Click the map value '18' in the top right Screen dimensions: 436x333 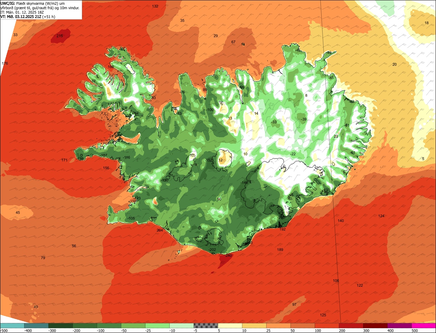pyautogui.click(x=426, y=23)
